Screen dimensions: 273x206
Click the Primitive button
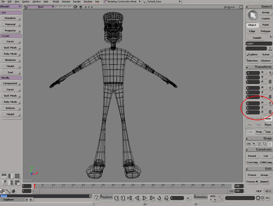point(11,18)
